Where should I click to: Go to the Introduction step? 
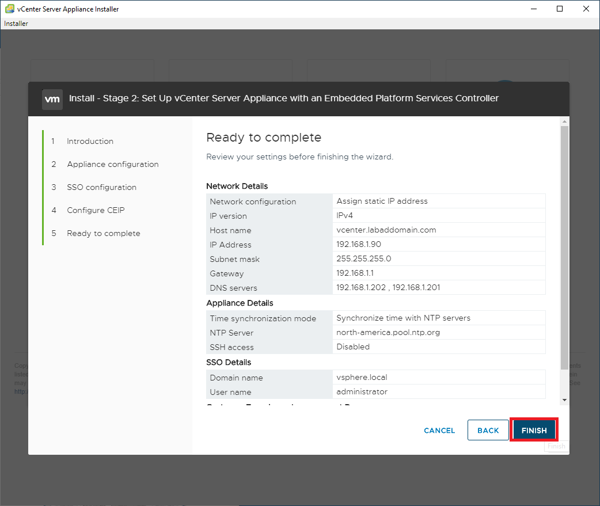pos(90,141)
